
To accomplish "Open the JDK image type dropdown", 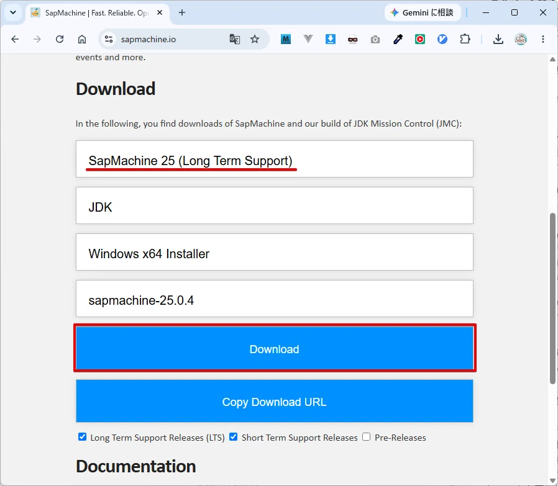I will click(275, 205).
